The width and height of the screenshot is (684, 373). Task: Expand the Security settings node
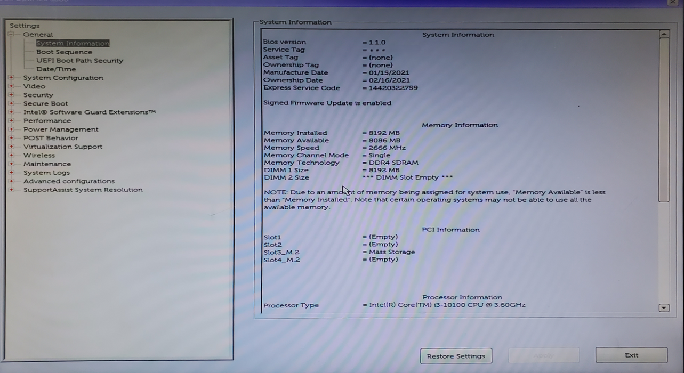(11, 95)
